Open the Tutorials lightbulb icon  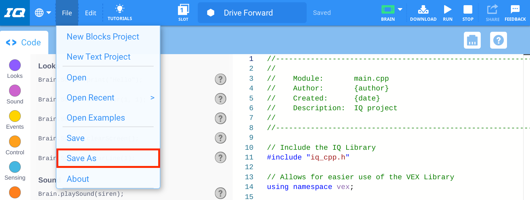point(120,9)
